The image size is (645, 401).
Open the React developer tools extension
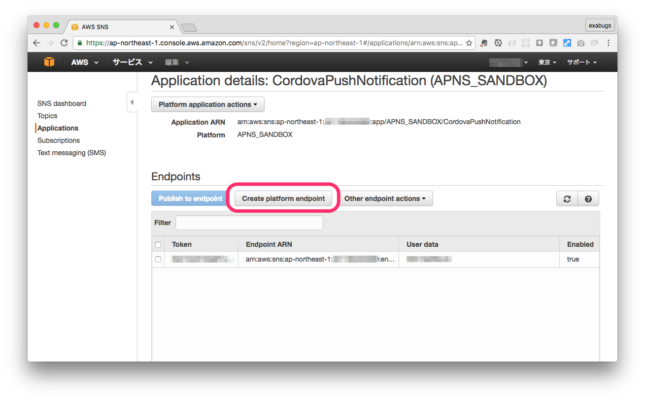[x=526, y=43]
